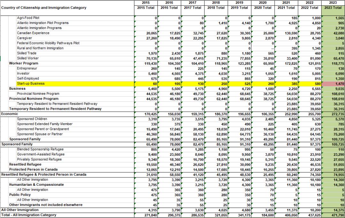Click the Privately Sponsored Refugee row label

(39, 159)
